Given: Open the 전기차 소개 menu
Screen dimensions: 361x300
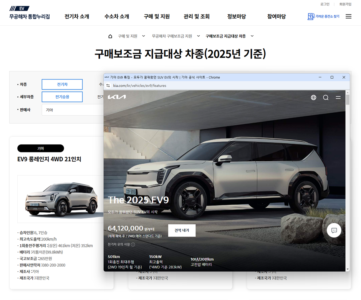Looking at the screenshot, I should pos(77,17).
